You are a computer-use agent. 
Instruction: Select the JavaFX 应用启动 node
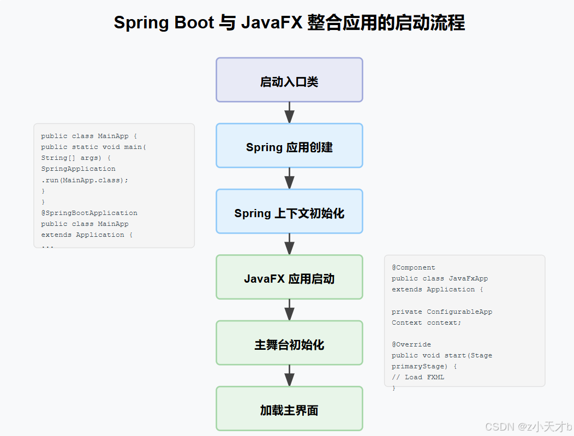[x=289, y=277]
